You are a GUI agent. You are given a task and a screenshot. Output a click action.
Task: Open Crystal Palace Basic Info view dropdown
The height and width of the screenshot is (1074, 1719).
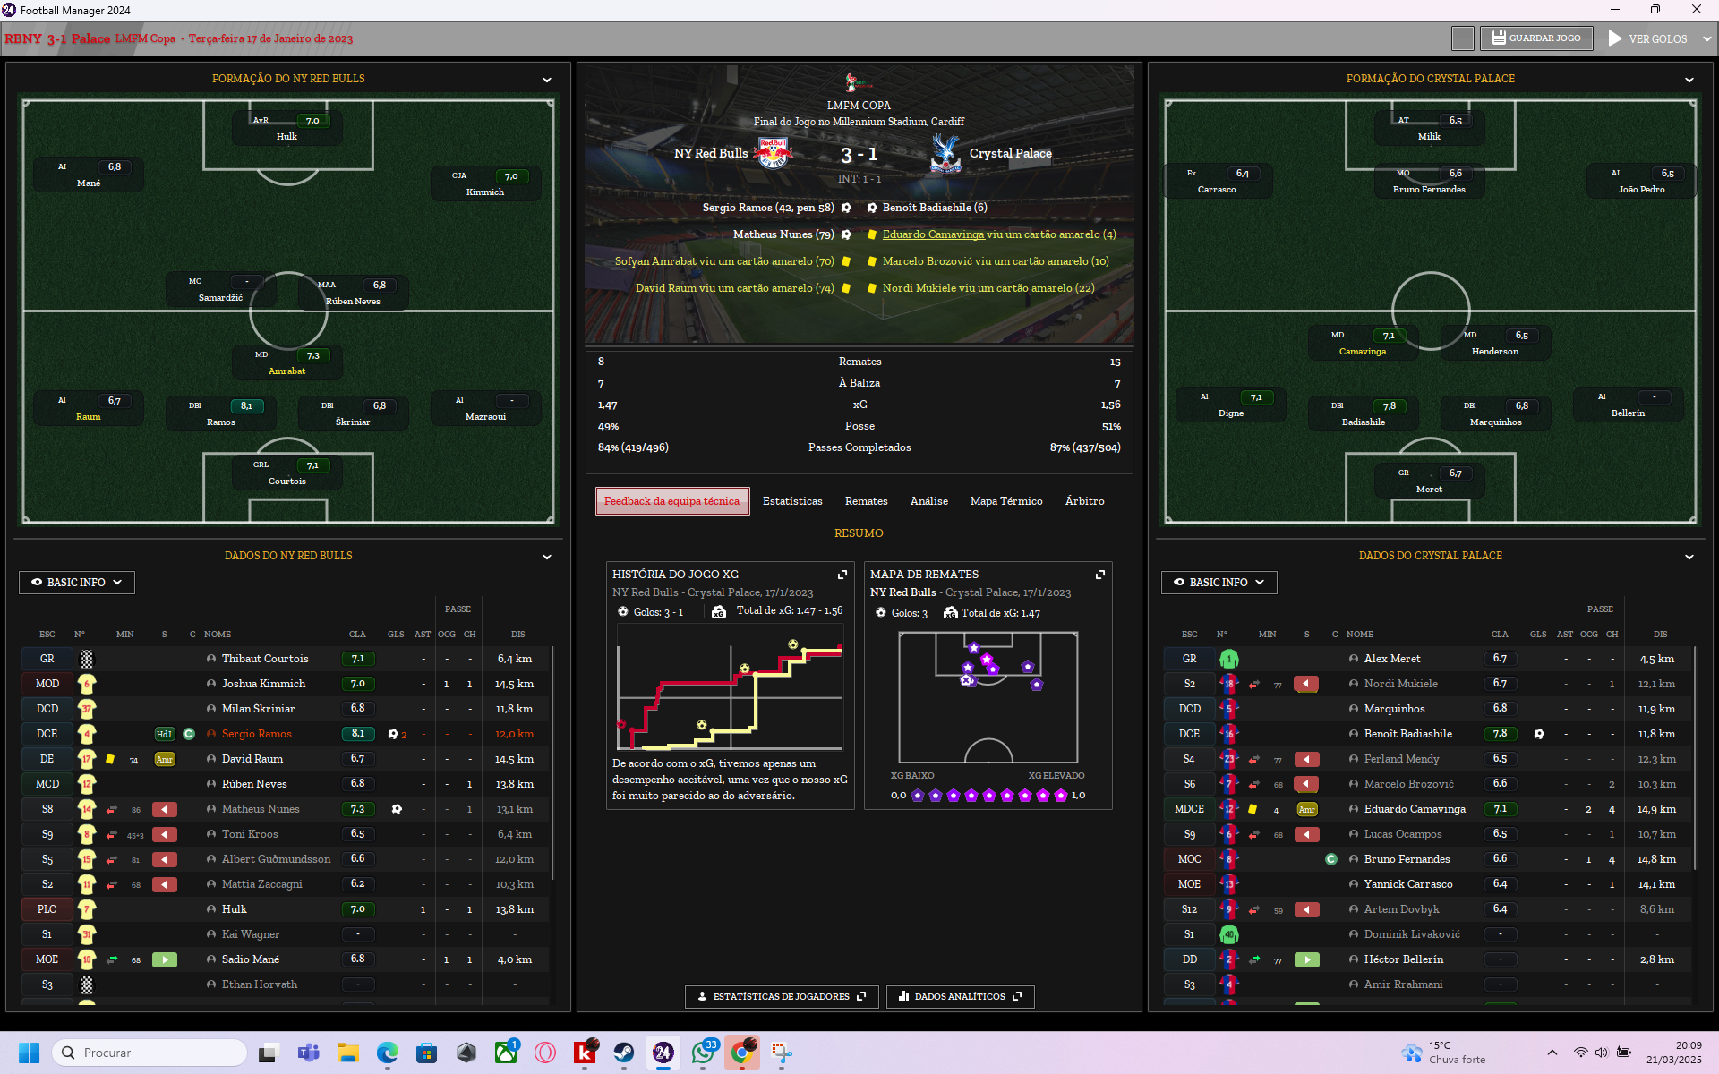click(1219, 583)
